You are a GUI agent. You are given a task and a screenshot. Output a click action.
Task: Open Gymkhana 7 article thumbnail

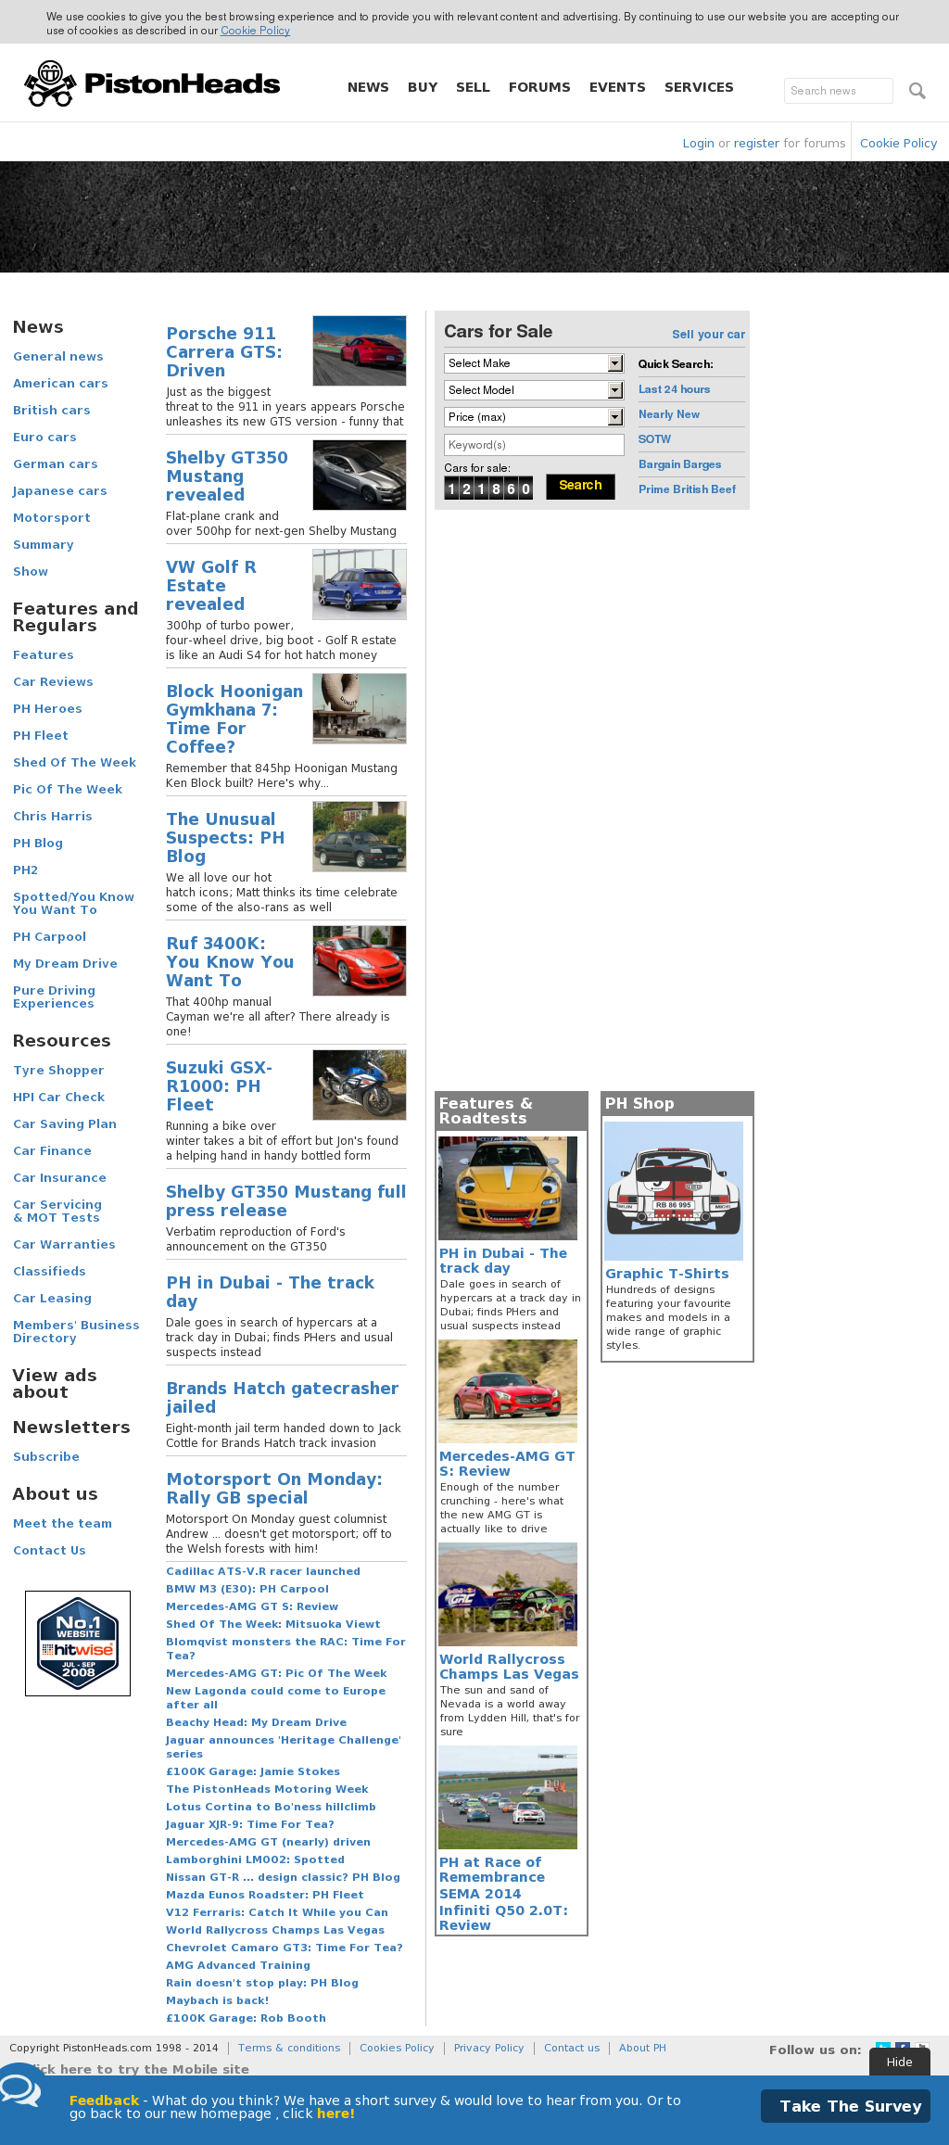click(x=360, y=708)
